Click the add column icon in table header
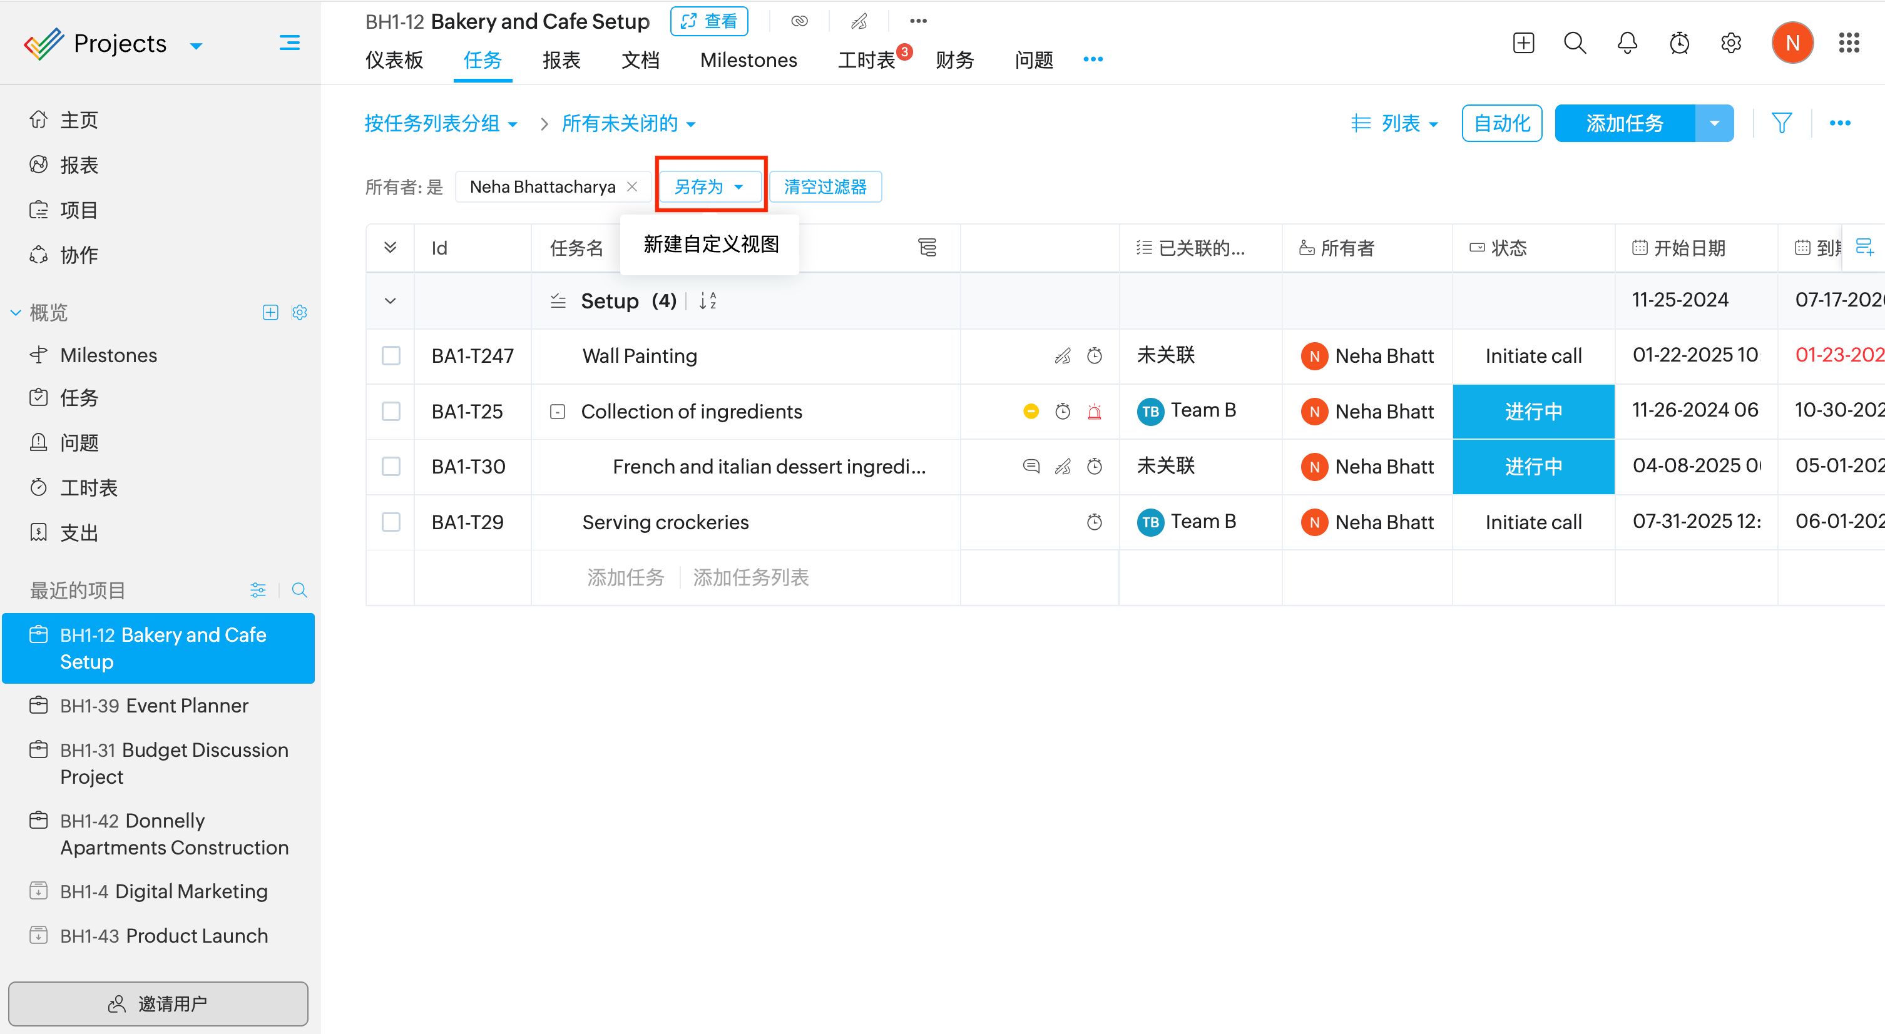 point(1864,247)
